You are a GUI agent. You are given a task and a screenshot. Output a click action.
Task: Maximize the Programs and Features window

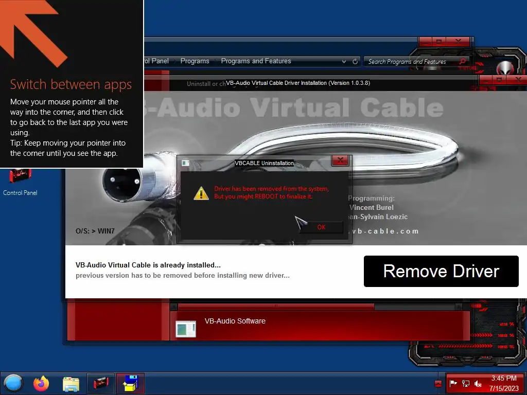[439, 42]
